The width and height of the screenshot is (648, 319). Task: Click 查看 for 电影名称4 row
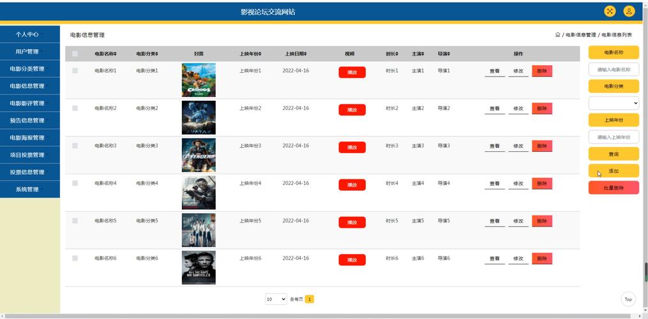click(495, 184)
